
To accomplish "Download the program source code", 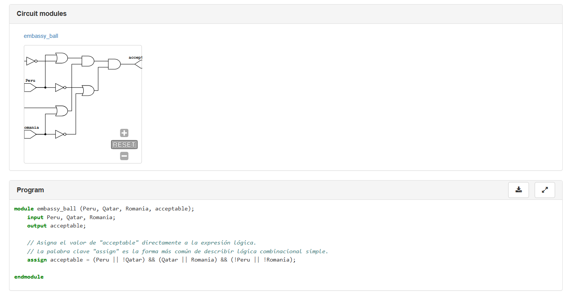I will pos(518,190).
